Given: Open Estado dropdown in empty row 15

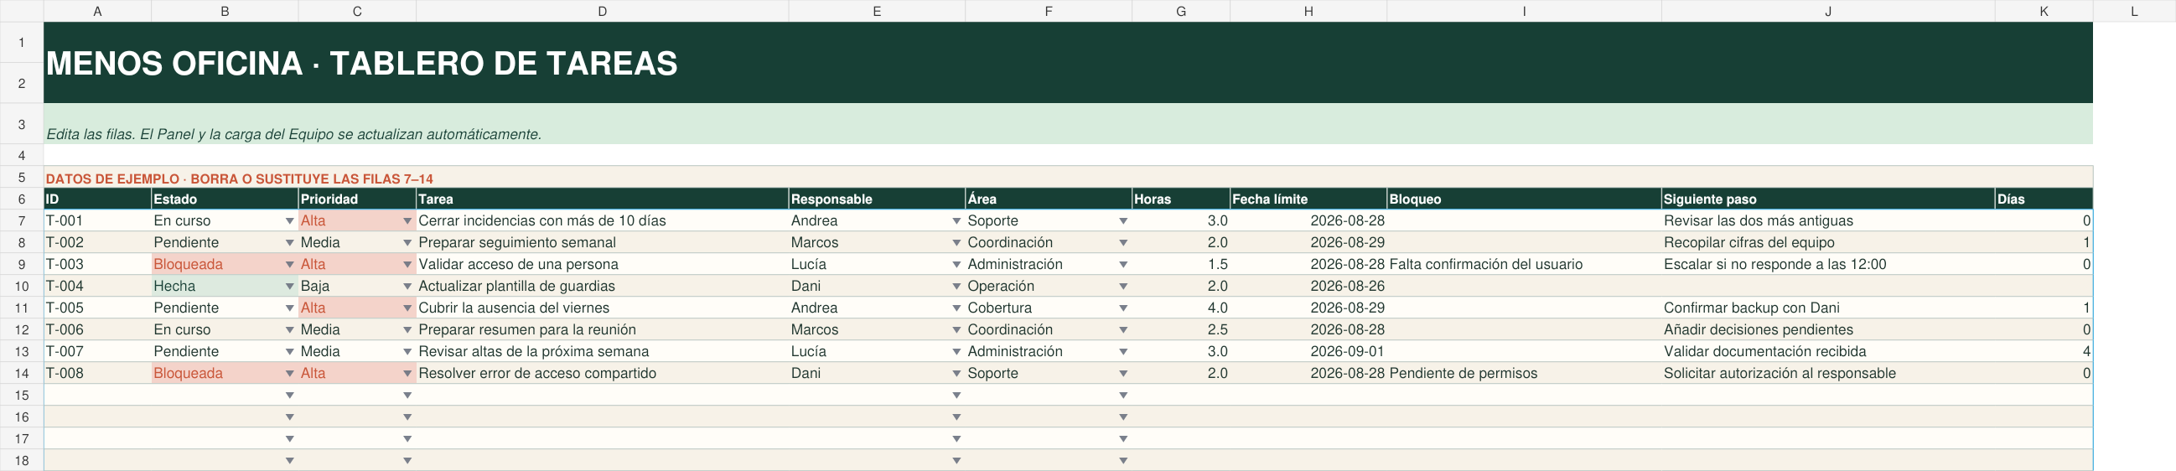Looking at the screenshot, I should pyautogui.click(x=290, y=396).
